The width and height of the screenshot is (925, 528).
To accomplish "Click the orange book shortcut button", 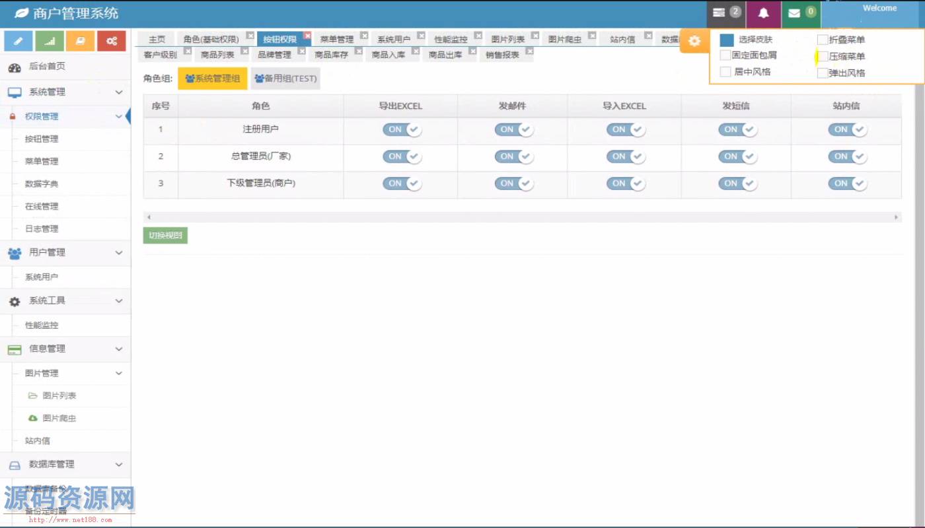I will click(81, 41).
